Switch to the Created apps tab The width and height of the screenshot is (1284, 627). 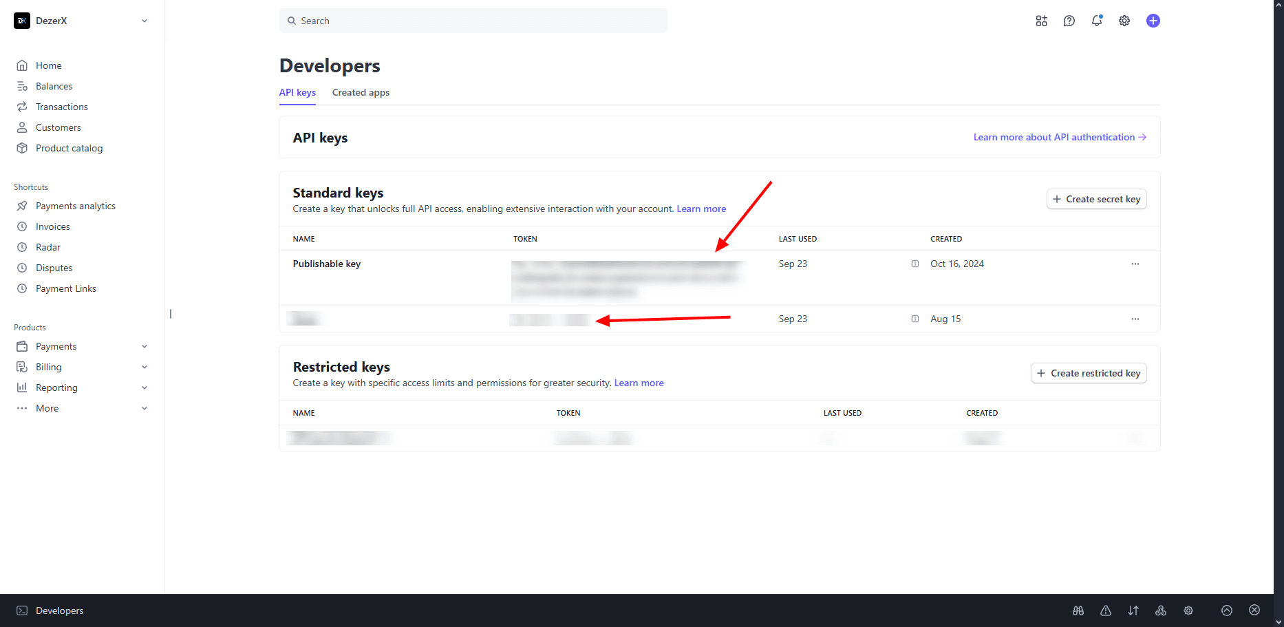coord(360,92)
